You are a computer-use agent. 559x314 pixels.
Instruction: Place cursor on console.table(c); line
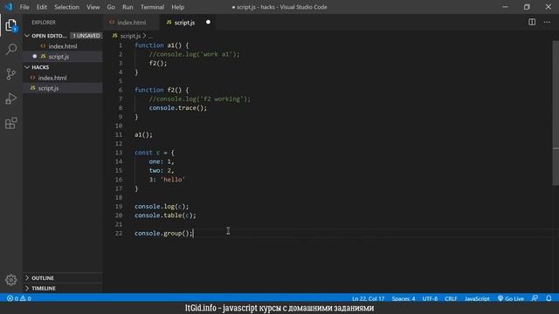coord(165,215)
